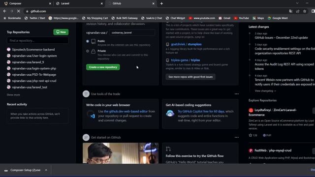Open triplea-game / triplea repo link

point(185,60)
